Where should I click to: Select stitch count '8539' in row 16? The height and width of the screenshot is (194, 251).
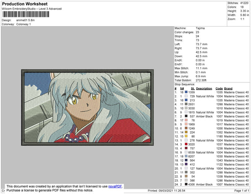click(192, 153)
